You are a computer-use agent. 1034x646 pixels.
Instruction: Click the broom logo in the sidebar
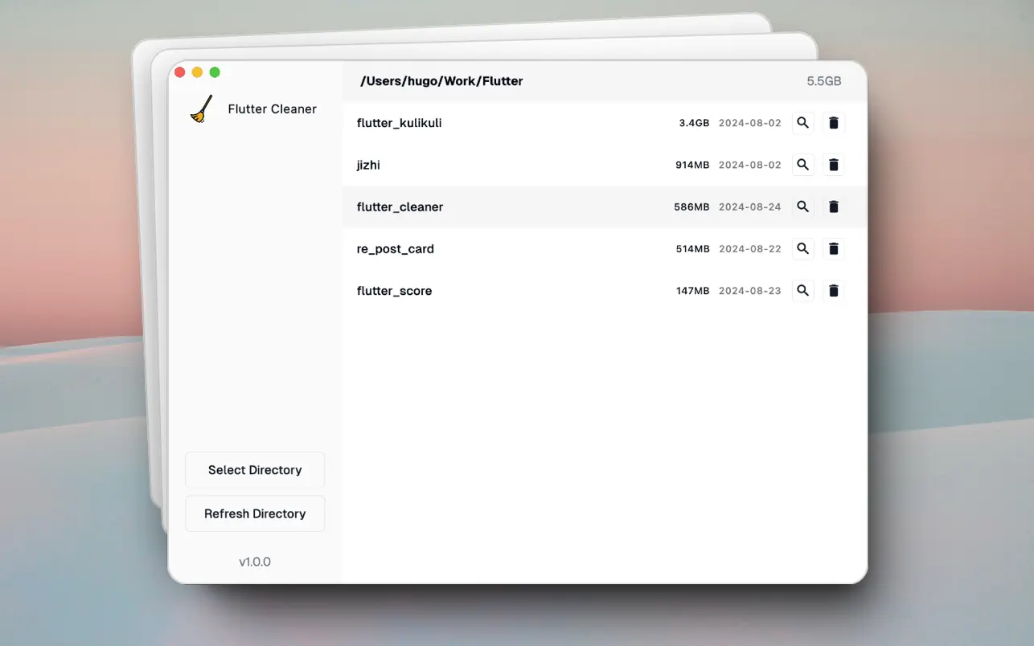[x=201, y=108]
